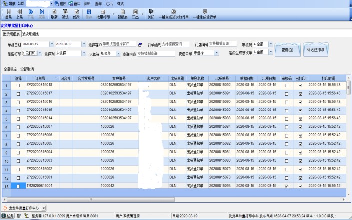Close the 发货单批量打印中心 bottom tab

click(x=44, y=208)
